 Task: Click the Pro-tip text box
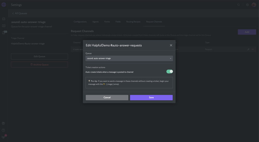(x=129, y=83)
